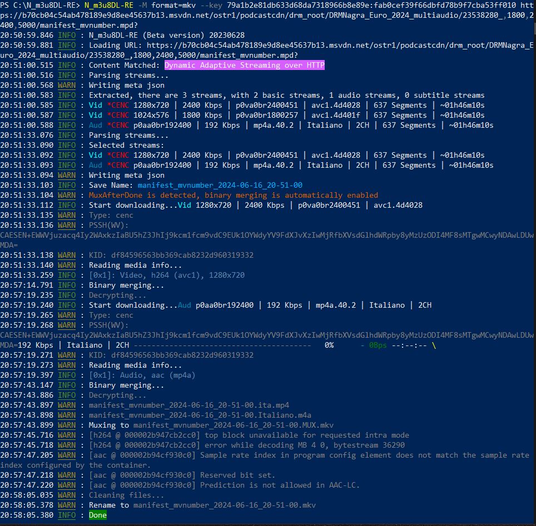The image size is (536, 526).
Task: Click 'Type: cenc' at 20:57:19.265
Action: (111, 315)
